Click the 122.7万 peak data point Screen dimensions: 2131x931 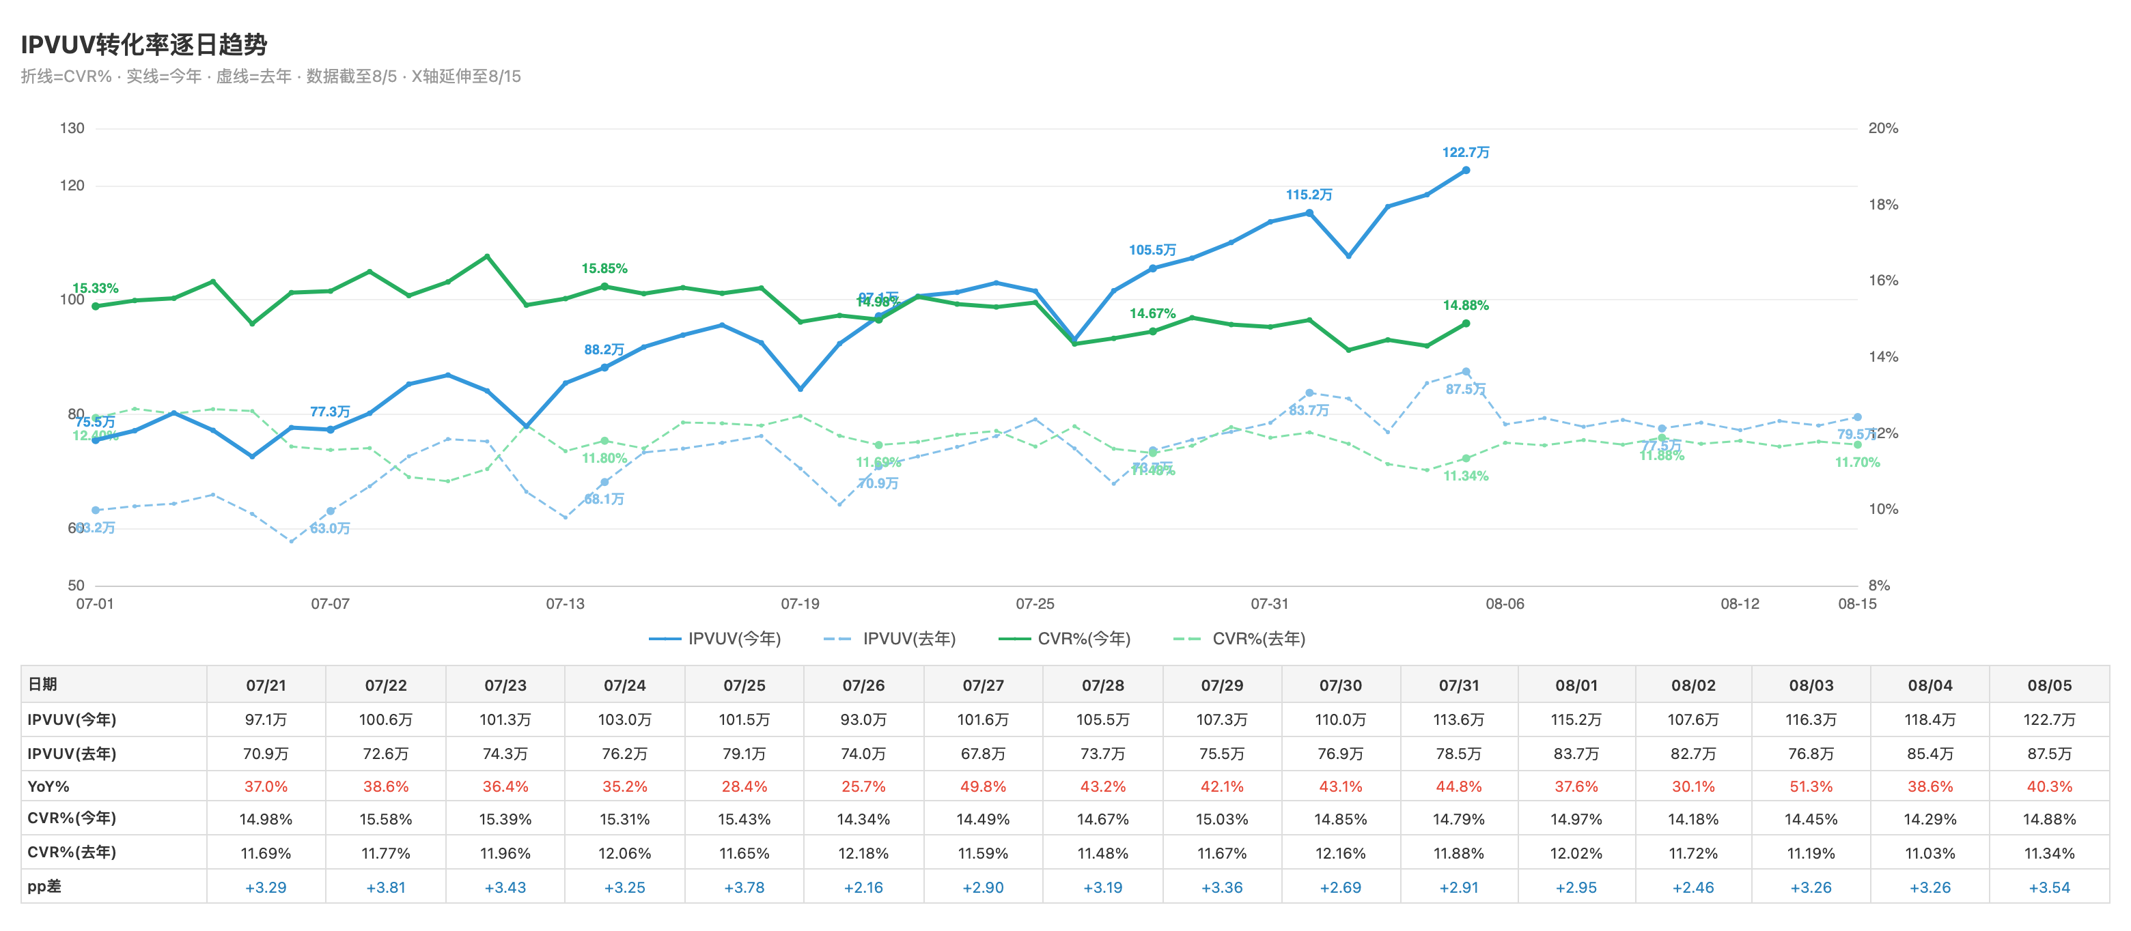(x=1466, y=171)
